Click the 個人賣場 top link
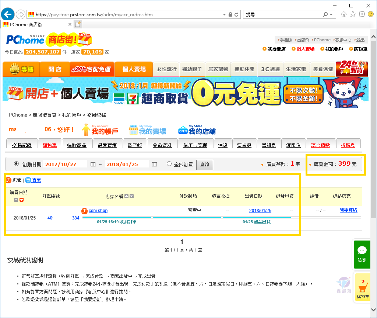377x318 pixels. pos(305,49)
